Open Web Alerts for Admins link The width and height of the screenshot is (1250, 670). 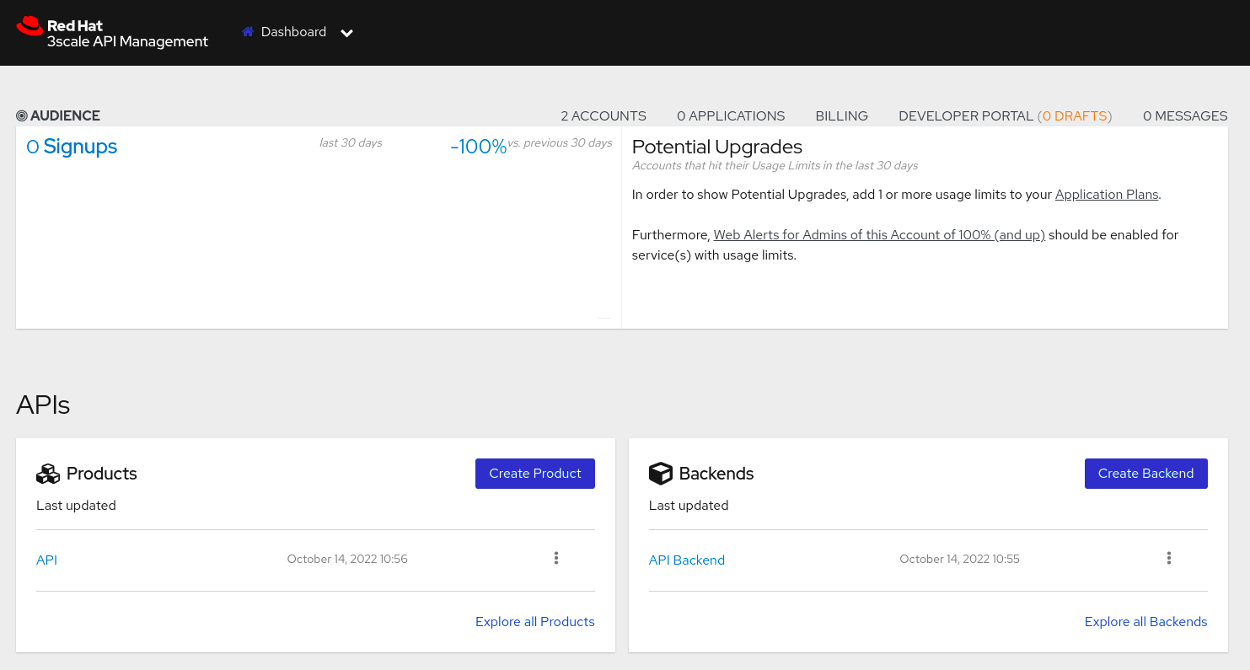(x=879, y=235)
